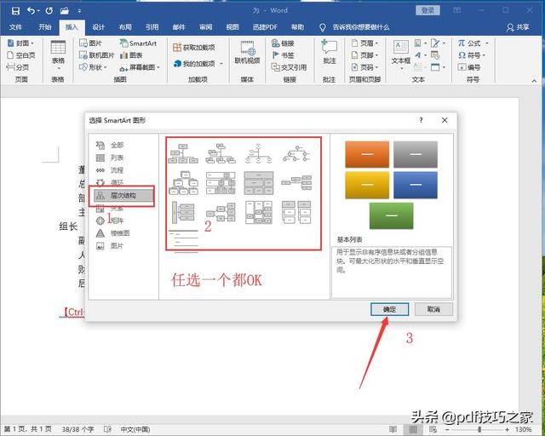The image size is (545, 436).
Task: Switch to the 布局 Layout tab
Action: pyautogui.click(x=125, y=27)
